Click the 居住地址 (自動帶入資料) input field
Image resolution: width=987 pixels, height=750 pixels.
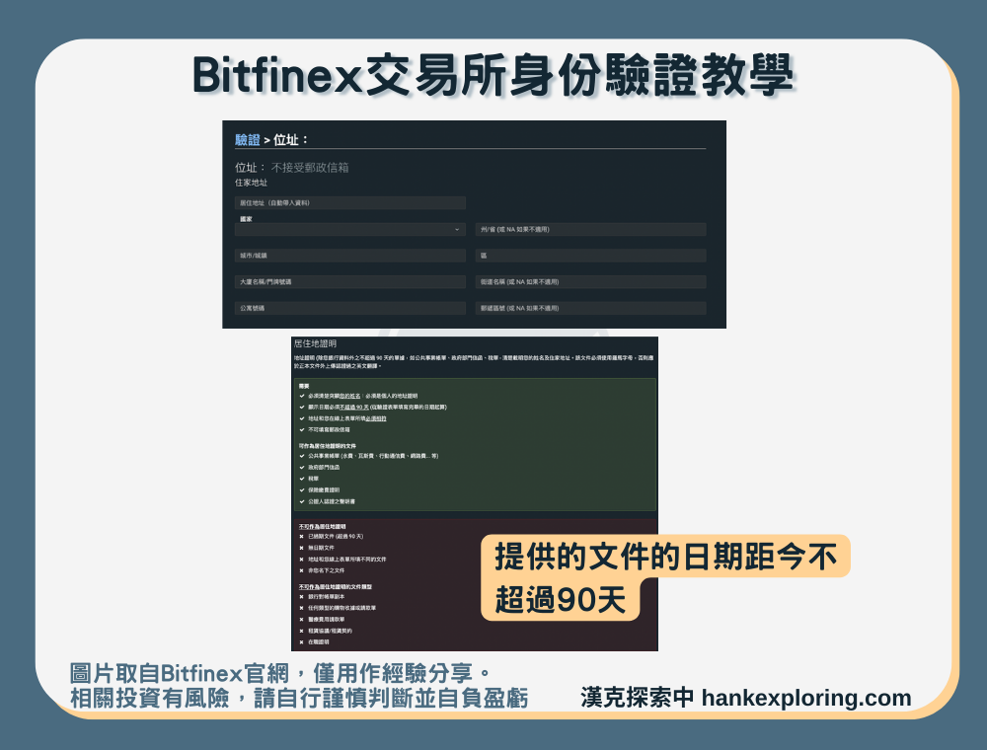click(350, 202)
